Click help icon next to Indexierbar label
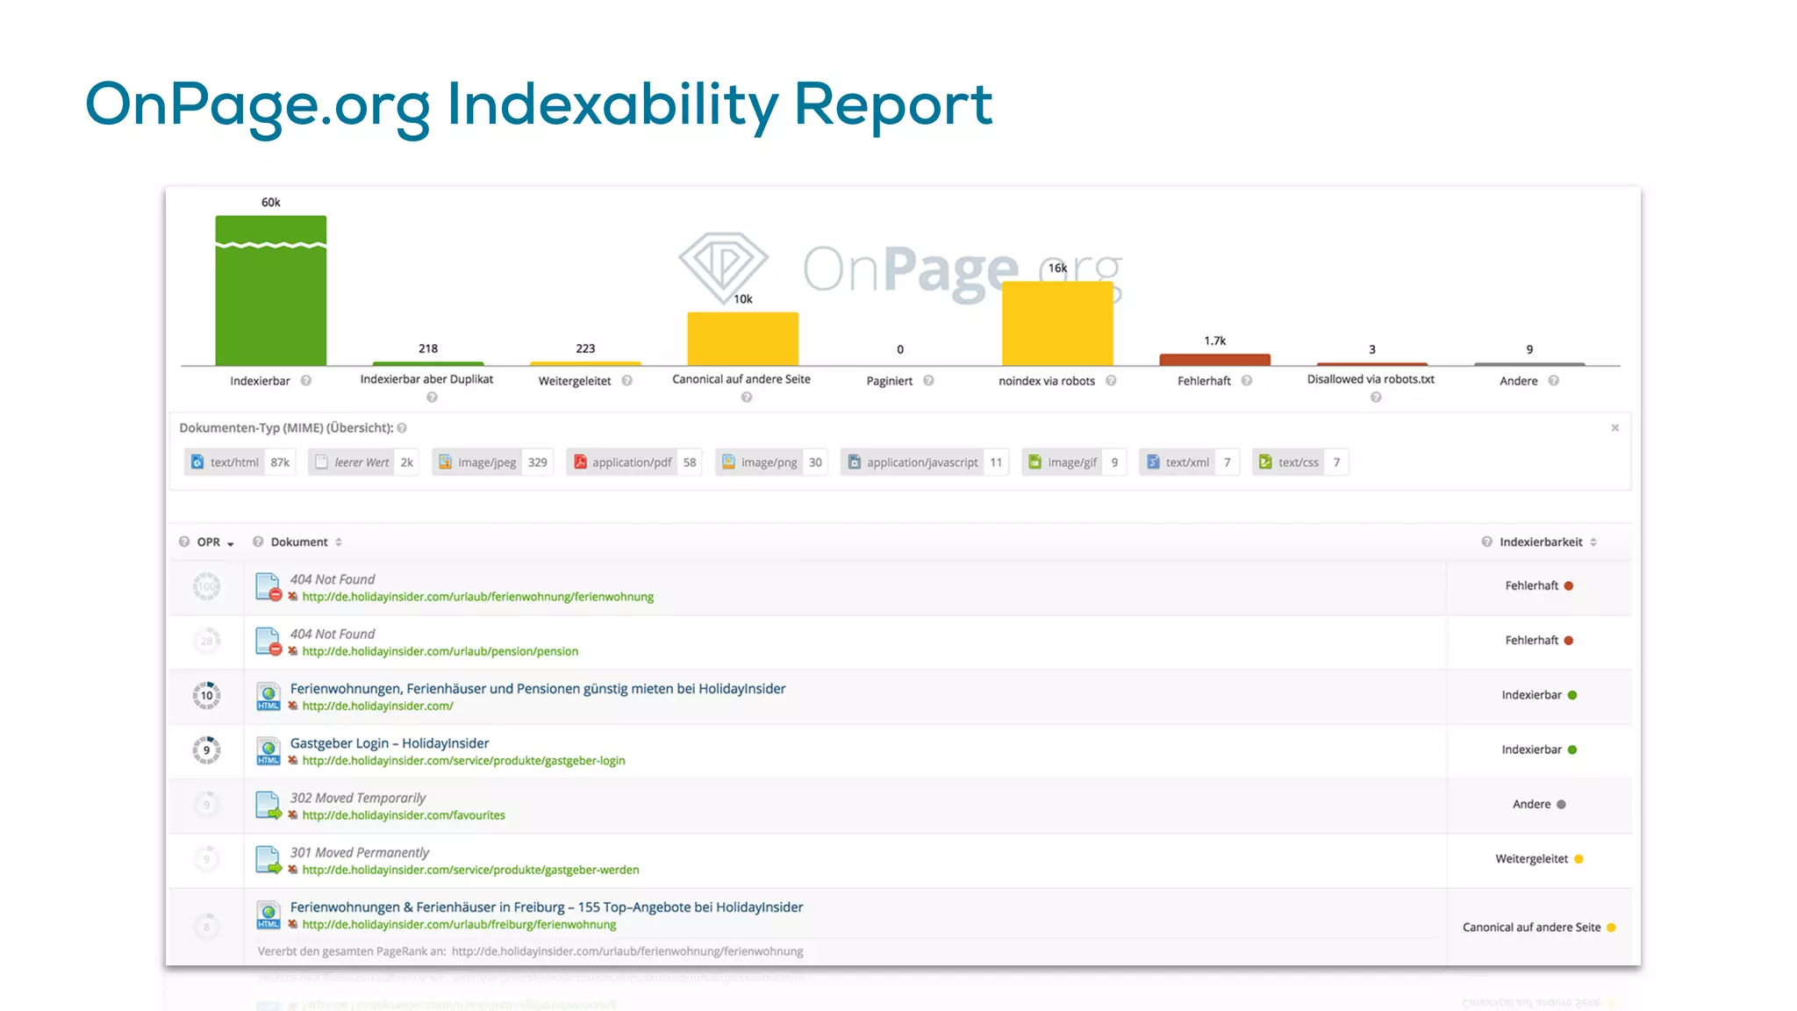Viewport: 1797px width, 1011px height. pos(306,381)
